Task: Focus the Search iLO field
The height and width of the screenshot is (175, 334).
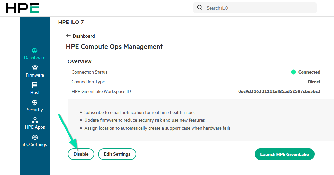Action: pyautogui.click(x=255, y=8)
